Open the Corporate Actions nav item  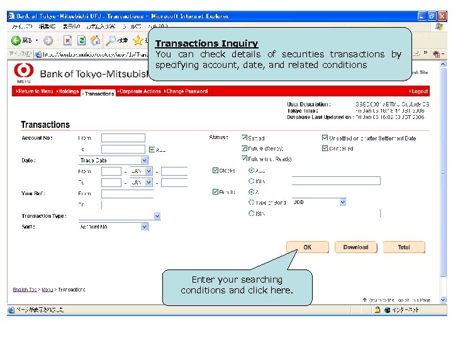[139, 91]
